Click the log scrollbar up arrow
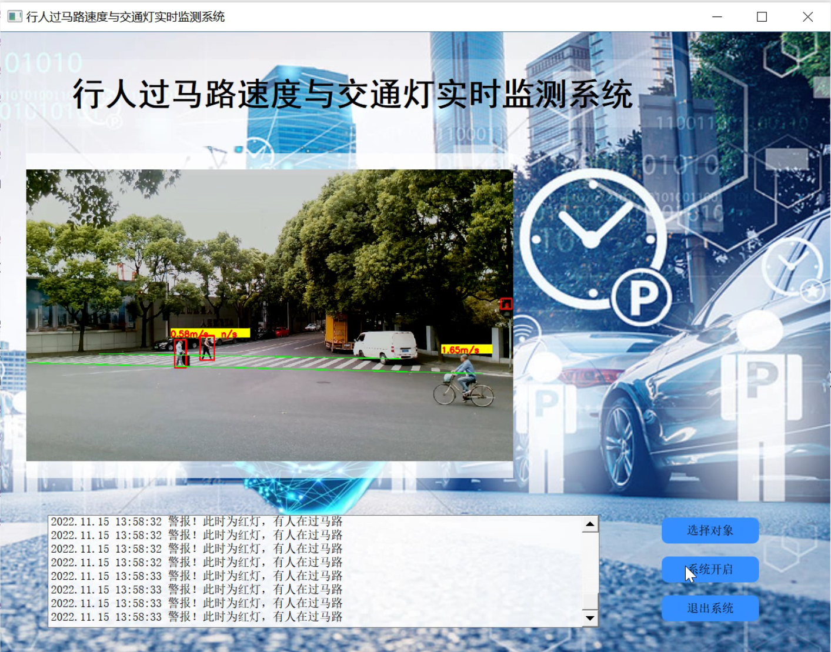 coord(590,524)
